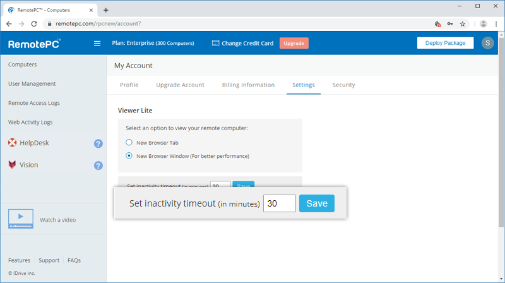Open Vision from the sidebar
The image size is (505, 283).
28,165
